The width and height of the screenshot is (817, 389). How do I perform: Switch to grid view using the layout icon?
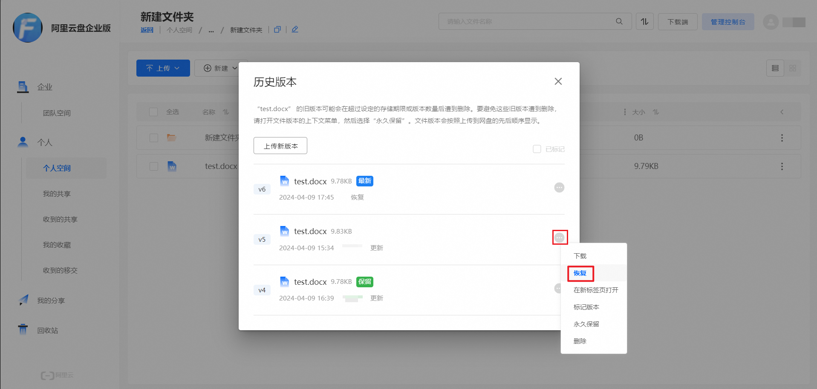click(x=793, y=68)
